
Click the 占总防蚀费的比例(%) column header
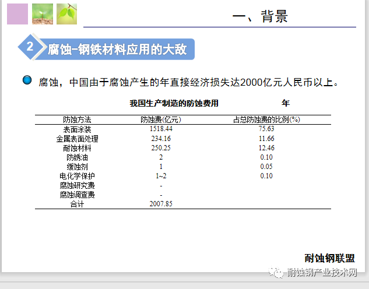266,119
